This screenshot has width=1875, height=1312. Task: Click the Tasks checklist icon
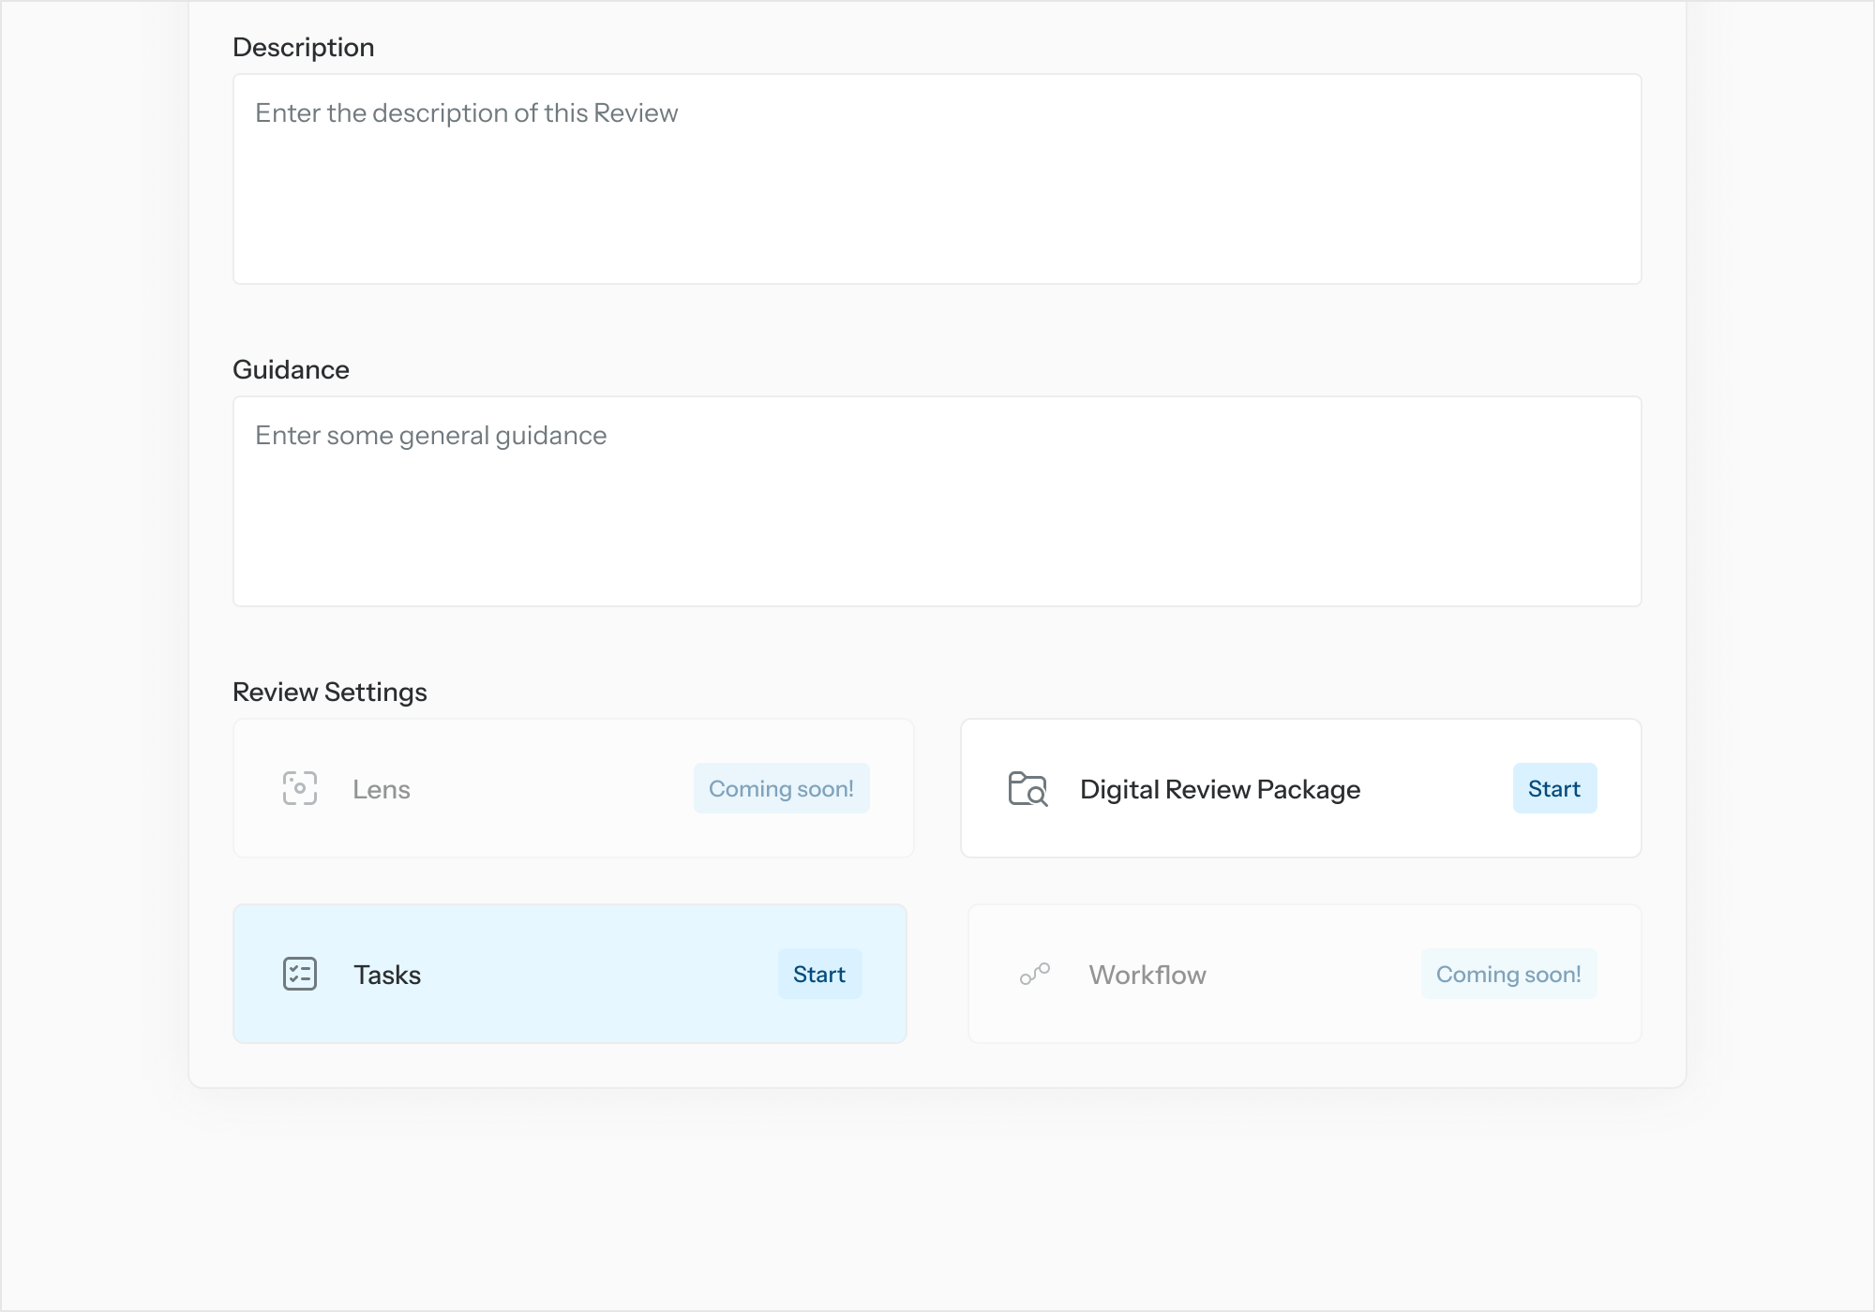[300, 974]
